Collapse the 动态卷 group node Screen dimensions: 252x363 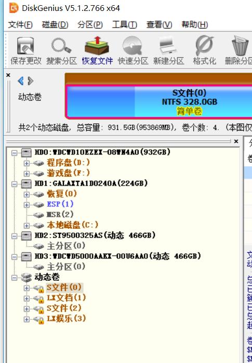[15, 278]
